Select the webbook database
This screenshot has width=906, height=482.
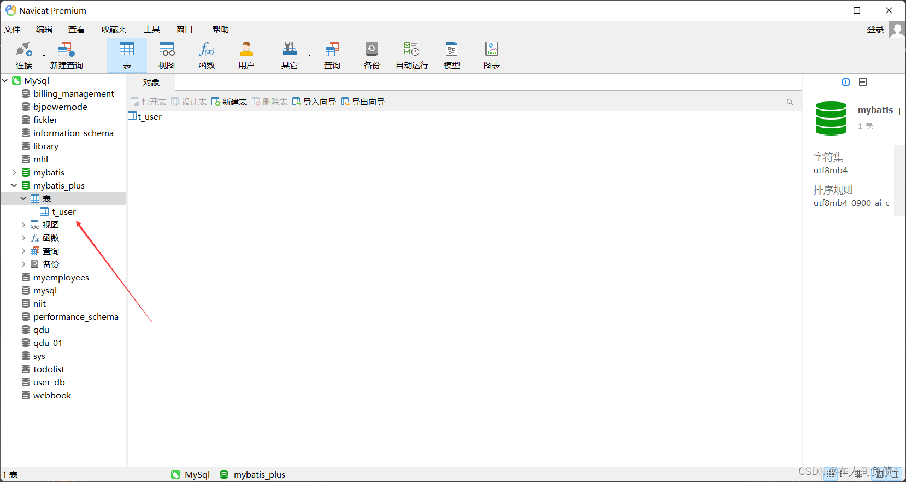point(52,395)
